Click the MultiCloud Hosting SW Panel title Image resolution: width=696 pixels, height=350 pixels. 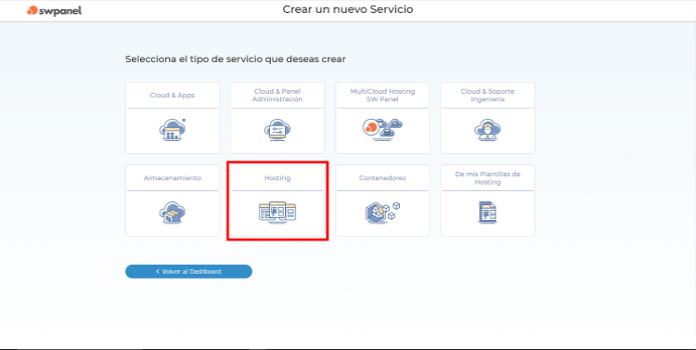[382, 95]
